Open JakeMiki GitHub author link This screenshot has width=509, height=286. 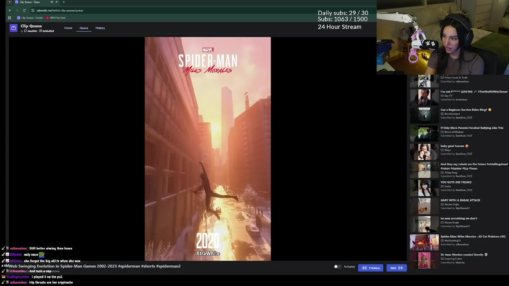(31, 31)
